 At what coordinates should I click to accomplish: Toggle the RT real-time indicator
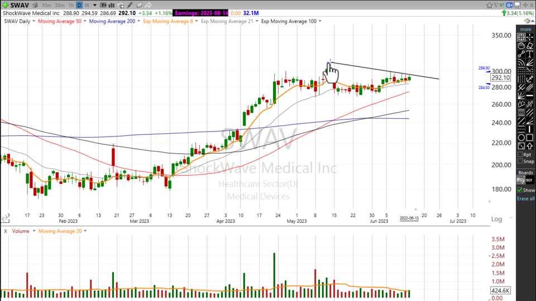click(502, 5)
